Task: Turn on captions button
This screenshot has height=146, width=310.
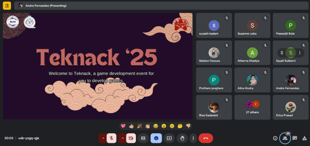Action: (143, 138)
